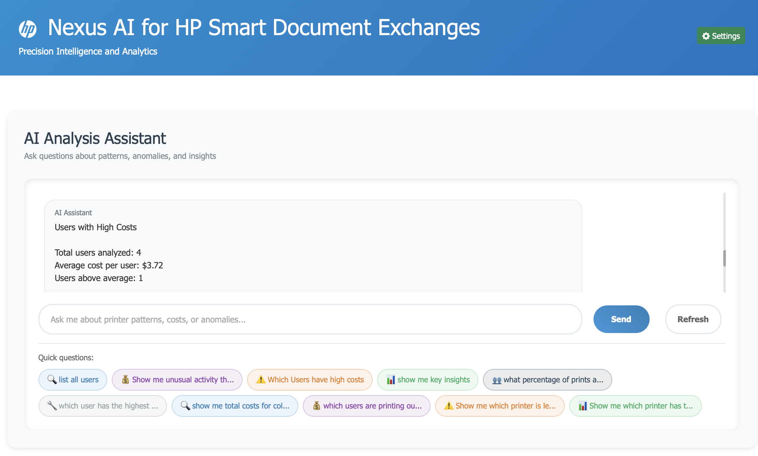
Task: Click magnifier icon on 'show me total costs'
Action: [185, 406]
